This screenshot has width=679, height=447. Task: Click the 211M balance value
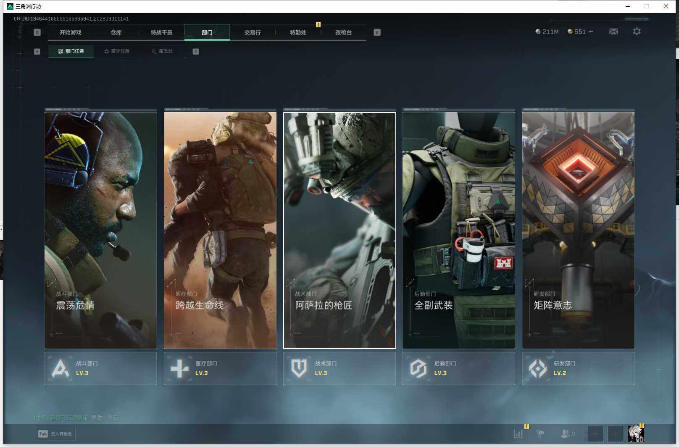[x=550, y=32]
